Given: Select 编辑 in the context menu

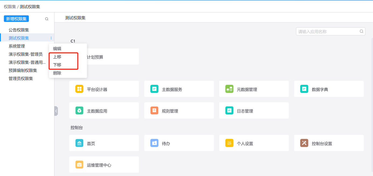Looking at the screenshot, I should (x=57, y=49).
